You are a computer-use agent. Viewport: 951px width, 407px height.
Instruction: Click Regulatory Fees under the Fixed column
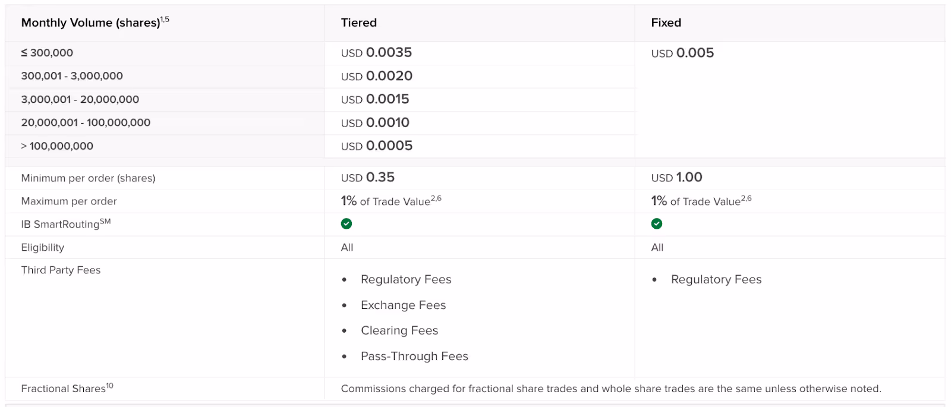pyautogui.click(x=716, y=280)
